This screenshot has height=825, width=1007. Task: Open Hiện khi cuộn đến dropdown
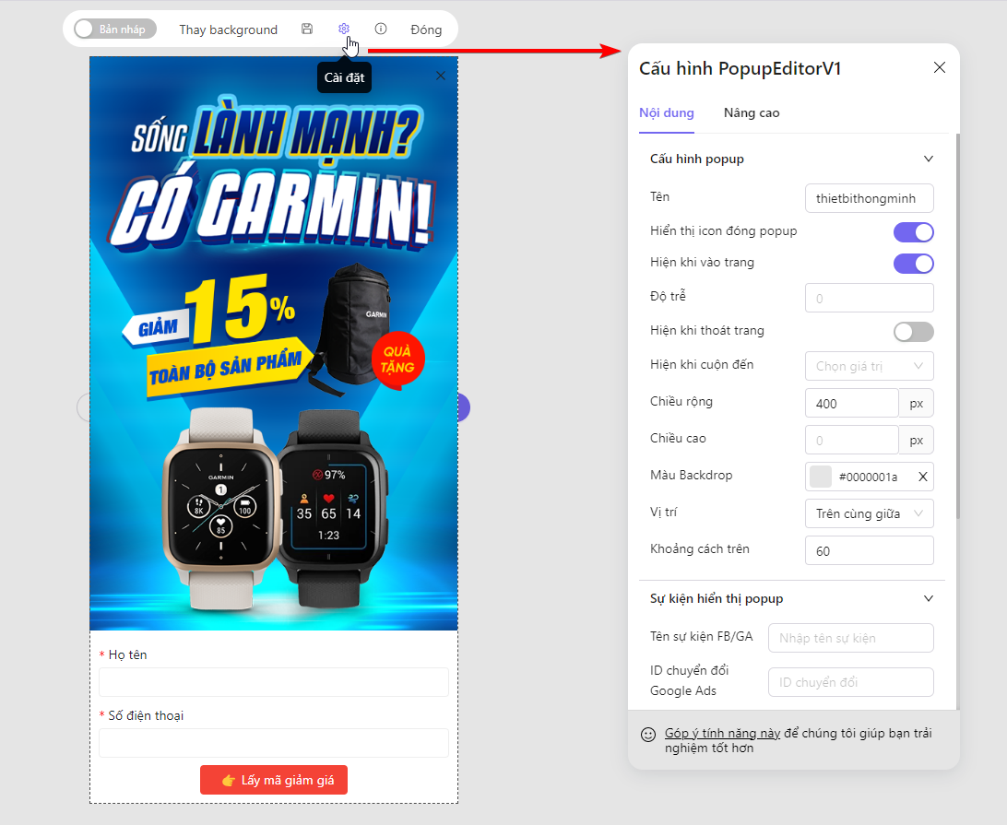[x=869, y=366]
